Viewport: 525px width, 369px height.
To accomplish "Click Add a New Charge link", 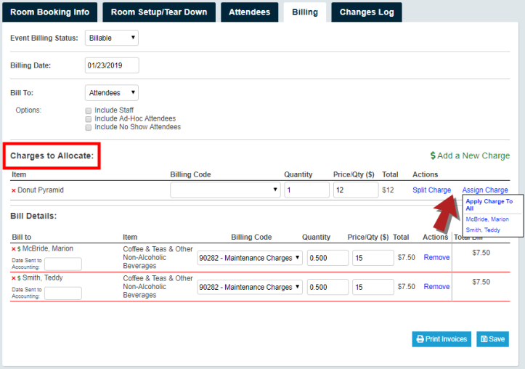I will point(470,155).
